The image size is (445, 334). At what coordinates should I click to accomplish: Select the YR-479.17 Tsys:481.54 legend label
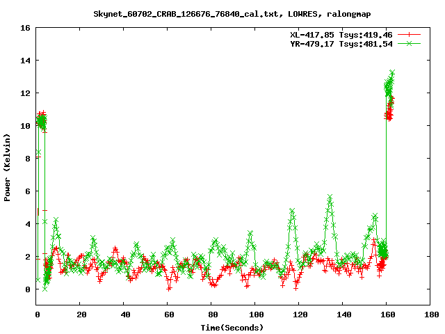click(341, 44)
